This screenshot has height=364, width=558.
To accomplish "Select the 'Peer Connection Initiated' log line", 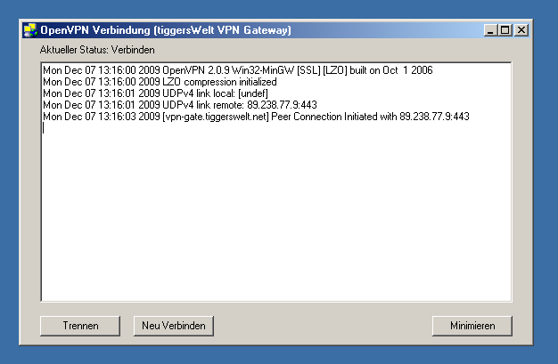I will (256, 117).
